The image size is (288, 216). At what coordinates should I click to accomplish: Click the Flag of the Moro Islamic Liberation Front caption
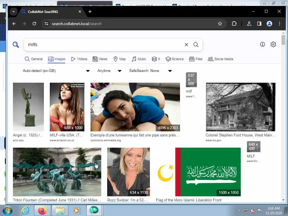pyautogui.click(x=189, y=200)
